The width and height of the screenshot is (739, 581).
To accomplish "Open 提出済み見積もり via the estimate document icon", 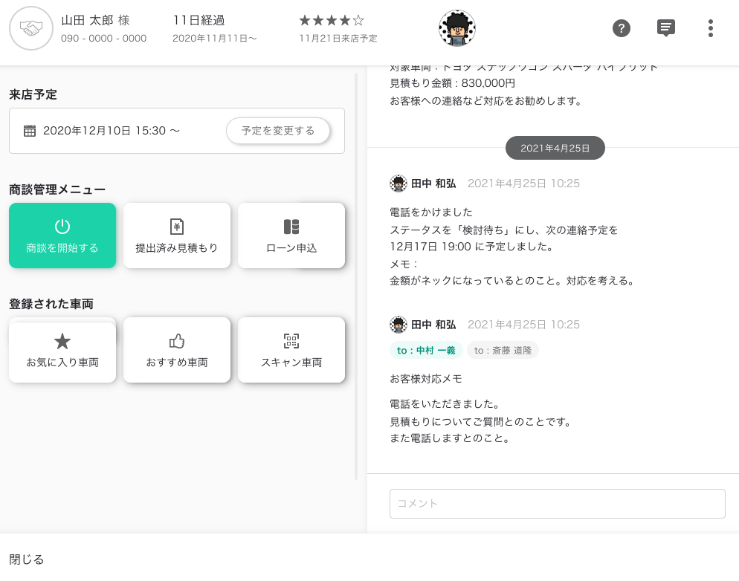I will (x=177, y=227).
